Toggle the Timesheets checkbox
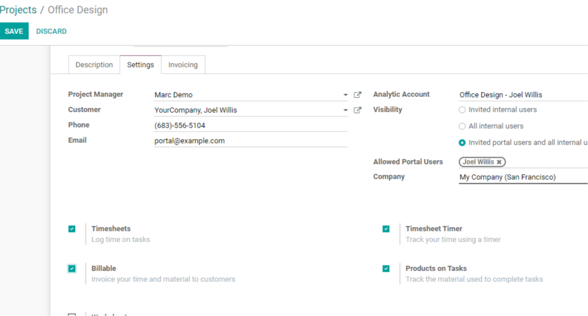Image resolution: width=588 pixels, height=316 pixels. pyautogui.click(x=72, y=229)
